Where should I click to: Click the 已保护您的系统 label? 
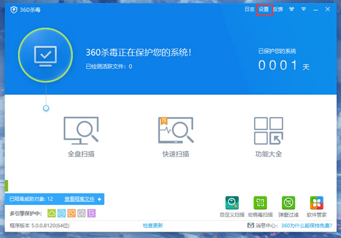click(277, 51)
